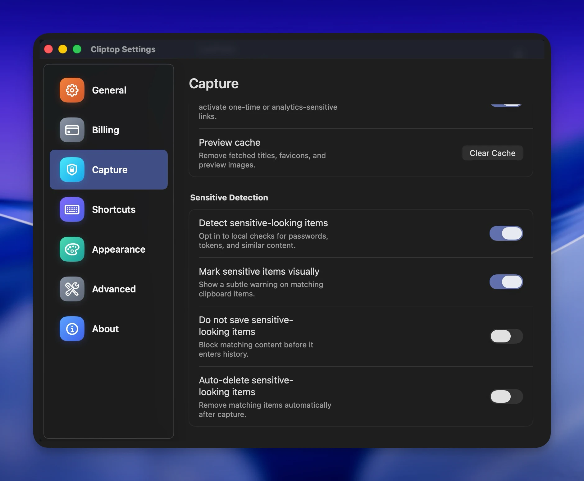
Task: Click 'Remove fetched titles, favicons' description
Action: (x=262, y=160)
